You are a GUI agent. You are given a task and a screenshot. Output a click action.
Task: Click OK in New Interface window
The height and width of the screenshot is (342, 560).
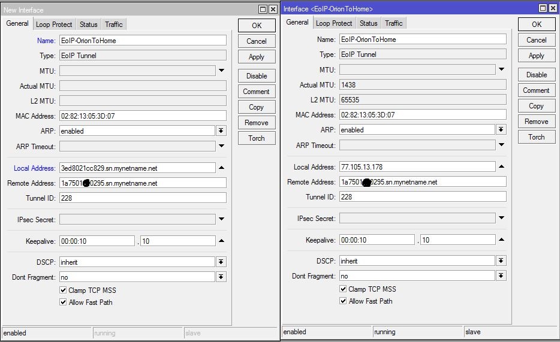257,26
